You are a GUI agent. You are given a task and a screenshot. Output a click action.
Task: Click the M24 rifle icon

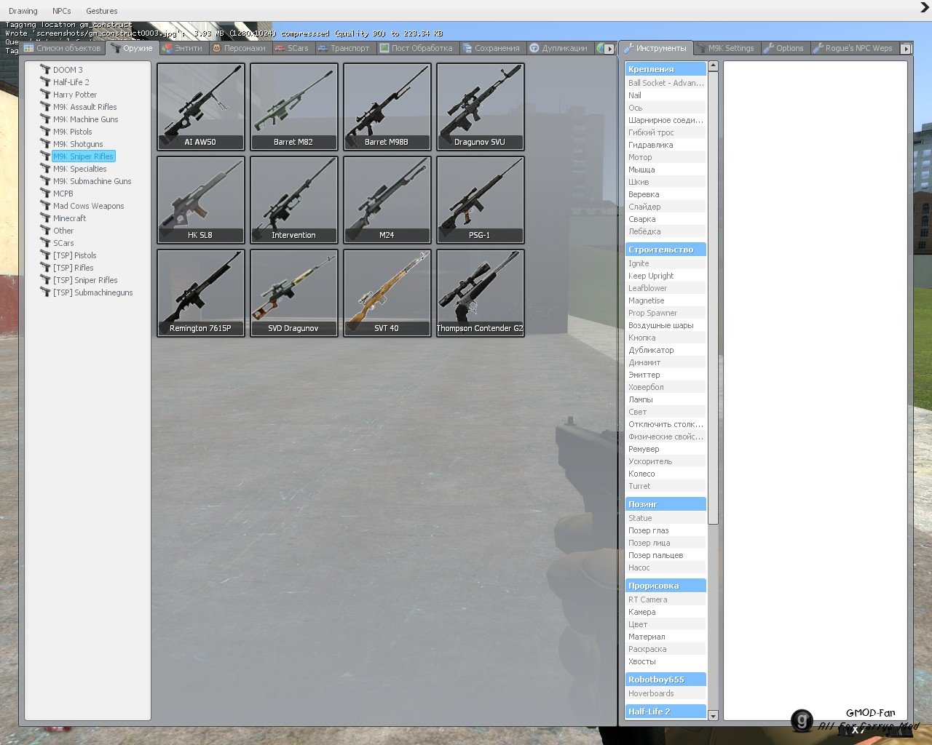coord(387,200)
